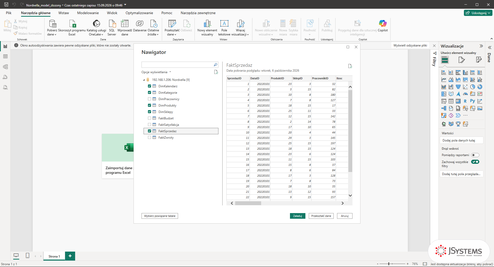Switch to mobile layout icon
Screen dimensions: 494x267
[28, 255]
